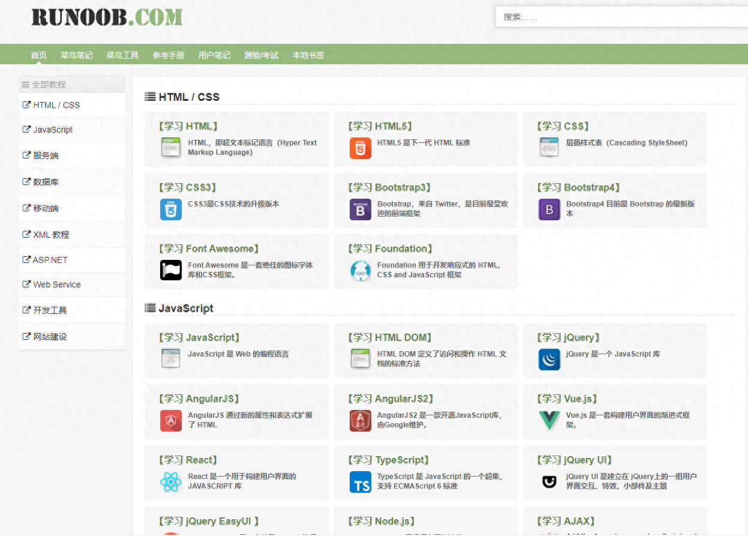Image resolution: width=748 pixels, height=536 pixels.
Task: Click the AngularJS2 2.0 shield icon
Action: coord(361,420)
